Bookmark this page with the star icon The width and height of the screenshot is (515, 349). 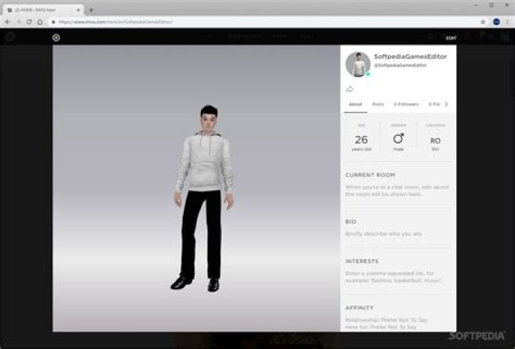484,22
